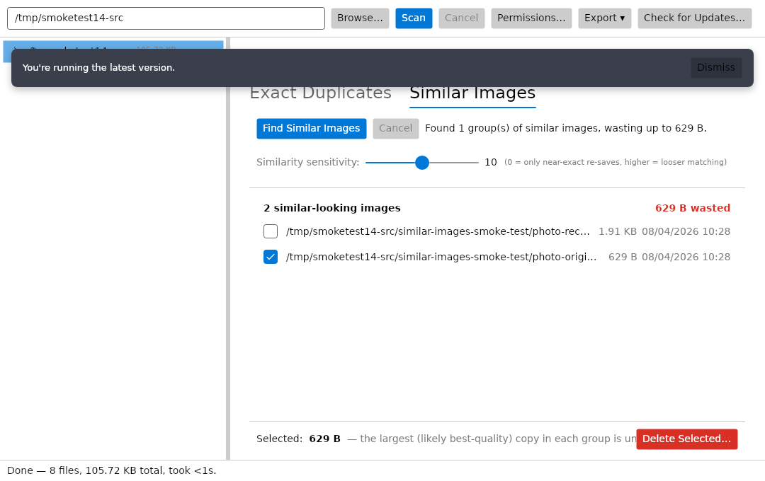This screenshot has height=481, width=765.
Task: Click the red Delete Selected... button
Action: [686, 439]
